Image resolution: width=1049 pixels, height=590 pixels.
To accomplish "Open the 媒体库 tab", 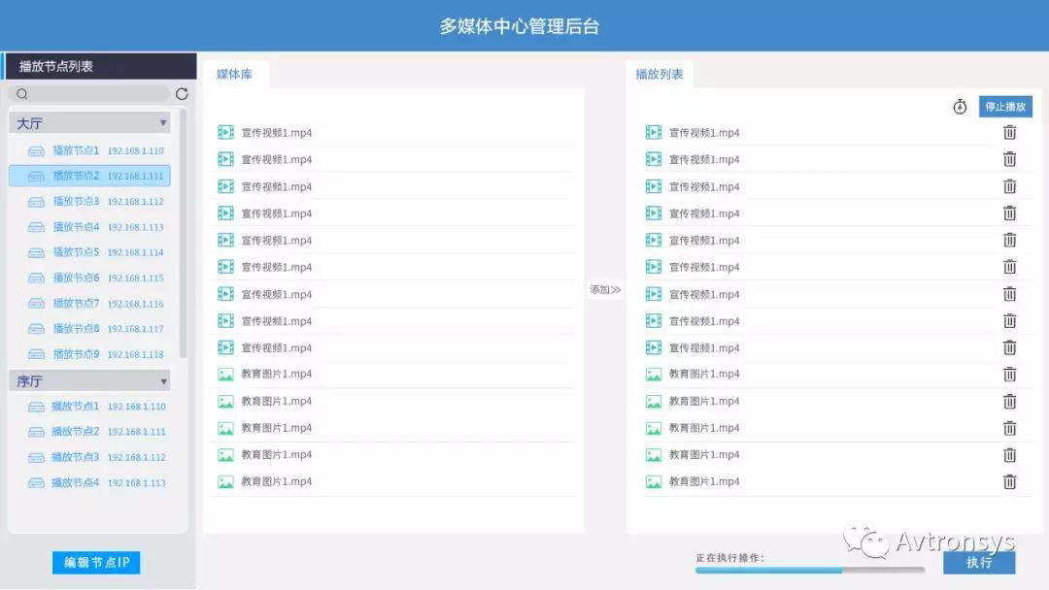I will [234, 75].
